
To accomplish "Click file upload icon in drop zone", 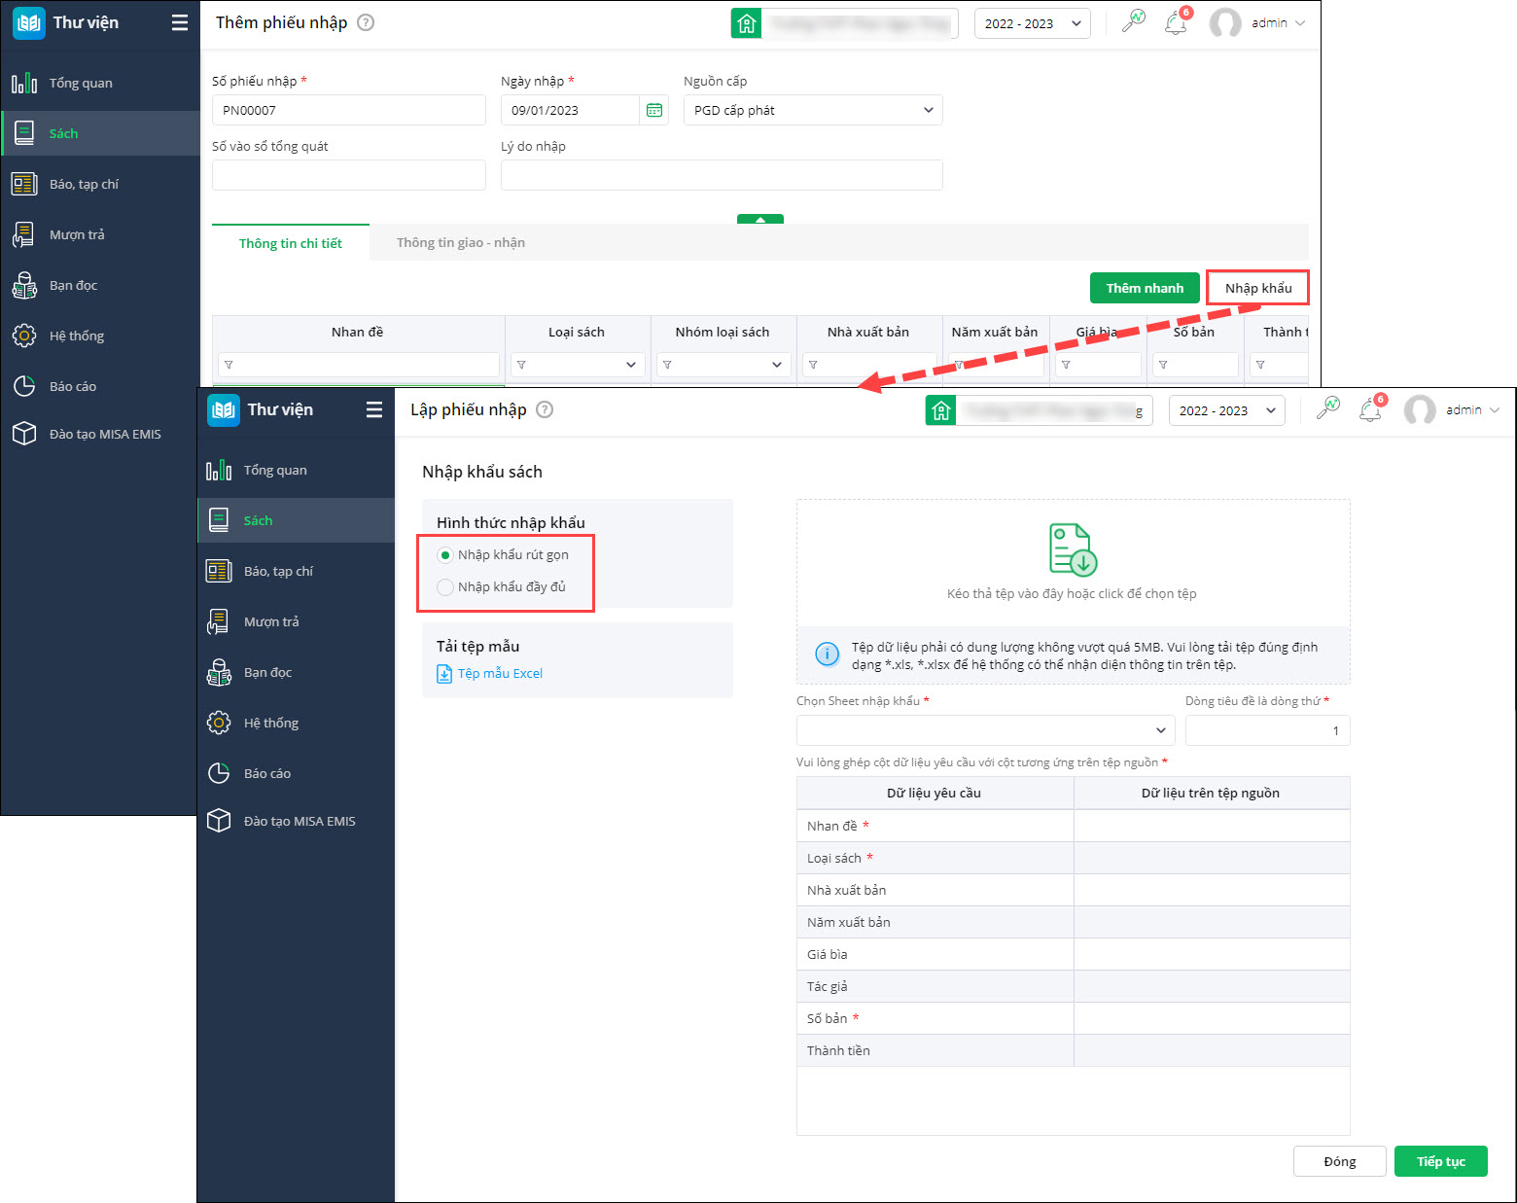I will tap(1073, 549).
